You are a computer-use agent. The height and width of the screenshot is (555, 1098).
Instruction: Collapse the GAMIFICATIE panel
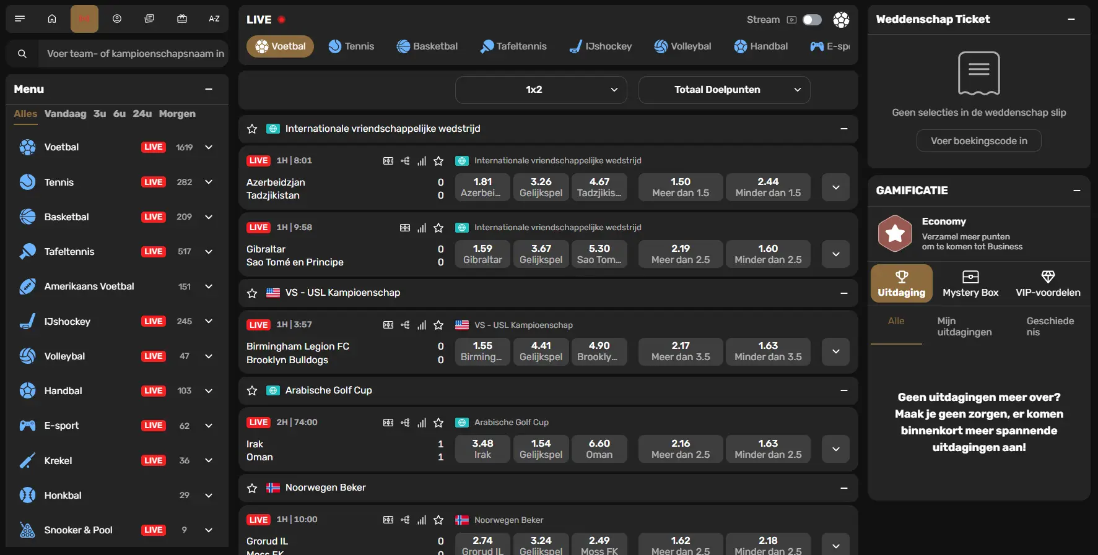pyautogui.click(x=1076, y=191)
